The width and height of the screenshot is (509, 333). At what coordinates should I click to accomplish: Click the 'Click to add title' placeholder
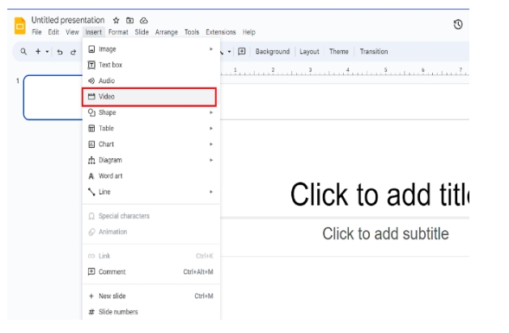coord(380,195)
